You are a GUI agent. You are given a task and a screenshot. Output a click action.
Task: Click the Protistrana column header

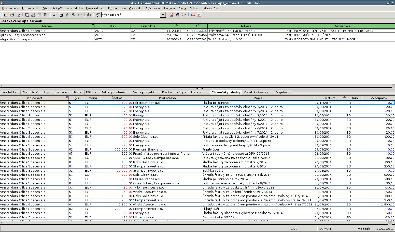click(x=167, y=98)
